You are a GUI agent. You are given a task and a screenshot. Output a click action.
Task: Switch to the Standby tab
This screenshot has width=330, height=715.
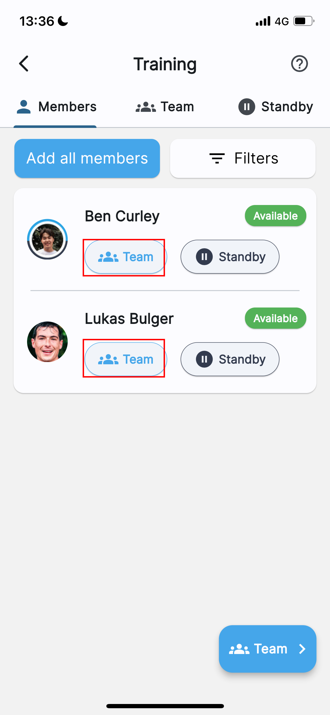pos(276,107)
